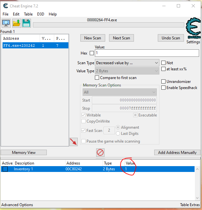Click Add Address Manually
This screenshot has height=210, width=202.
(177, 152)
